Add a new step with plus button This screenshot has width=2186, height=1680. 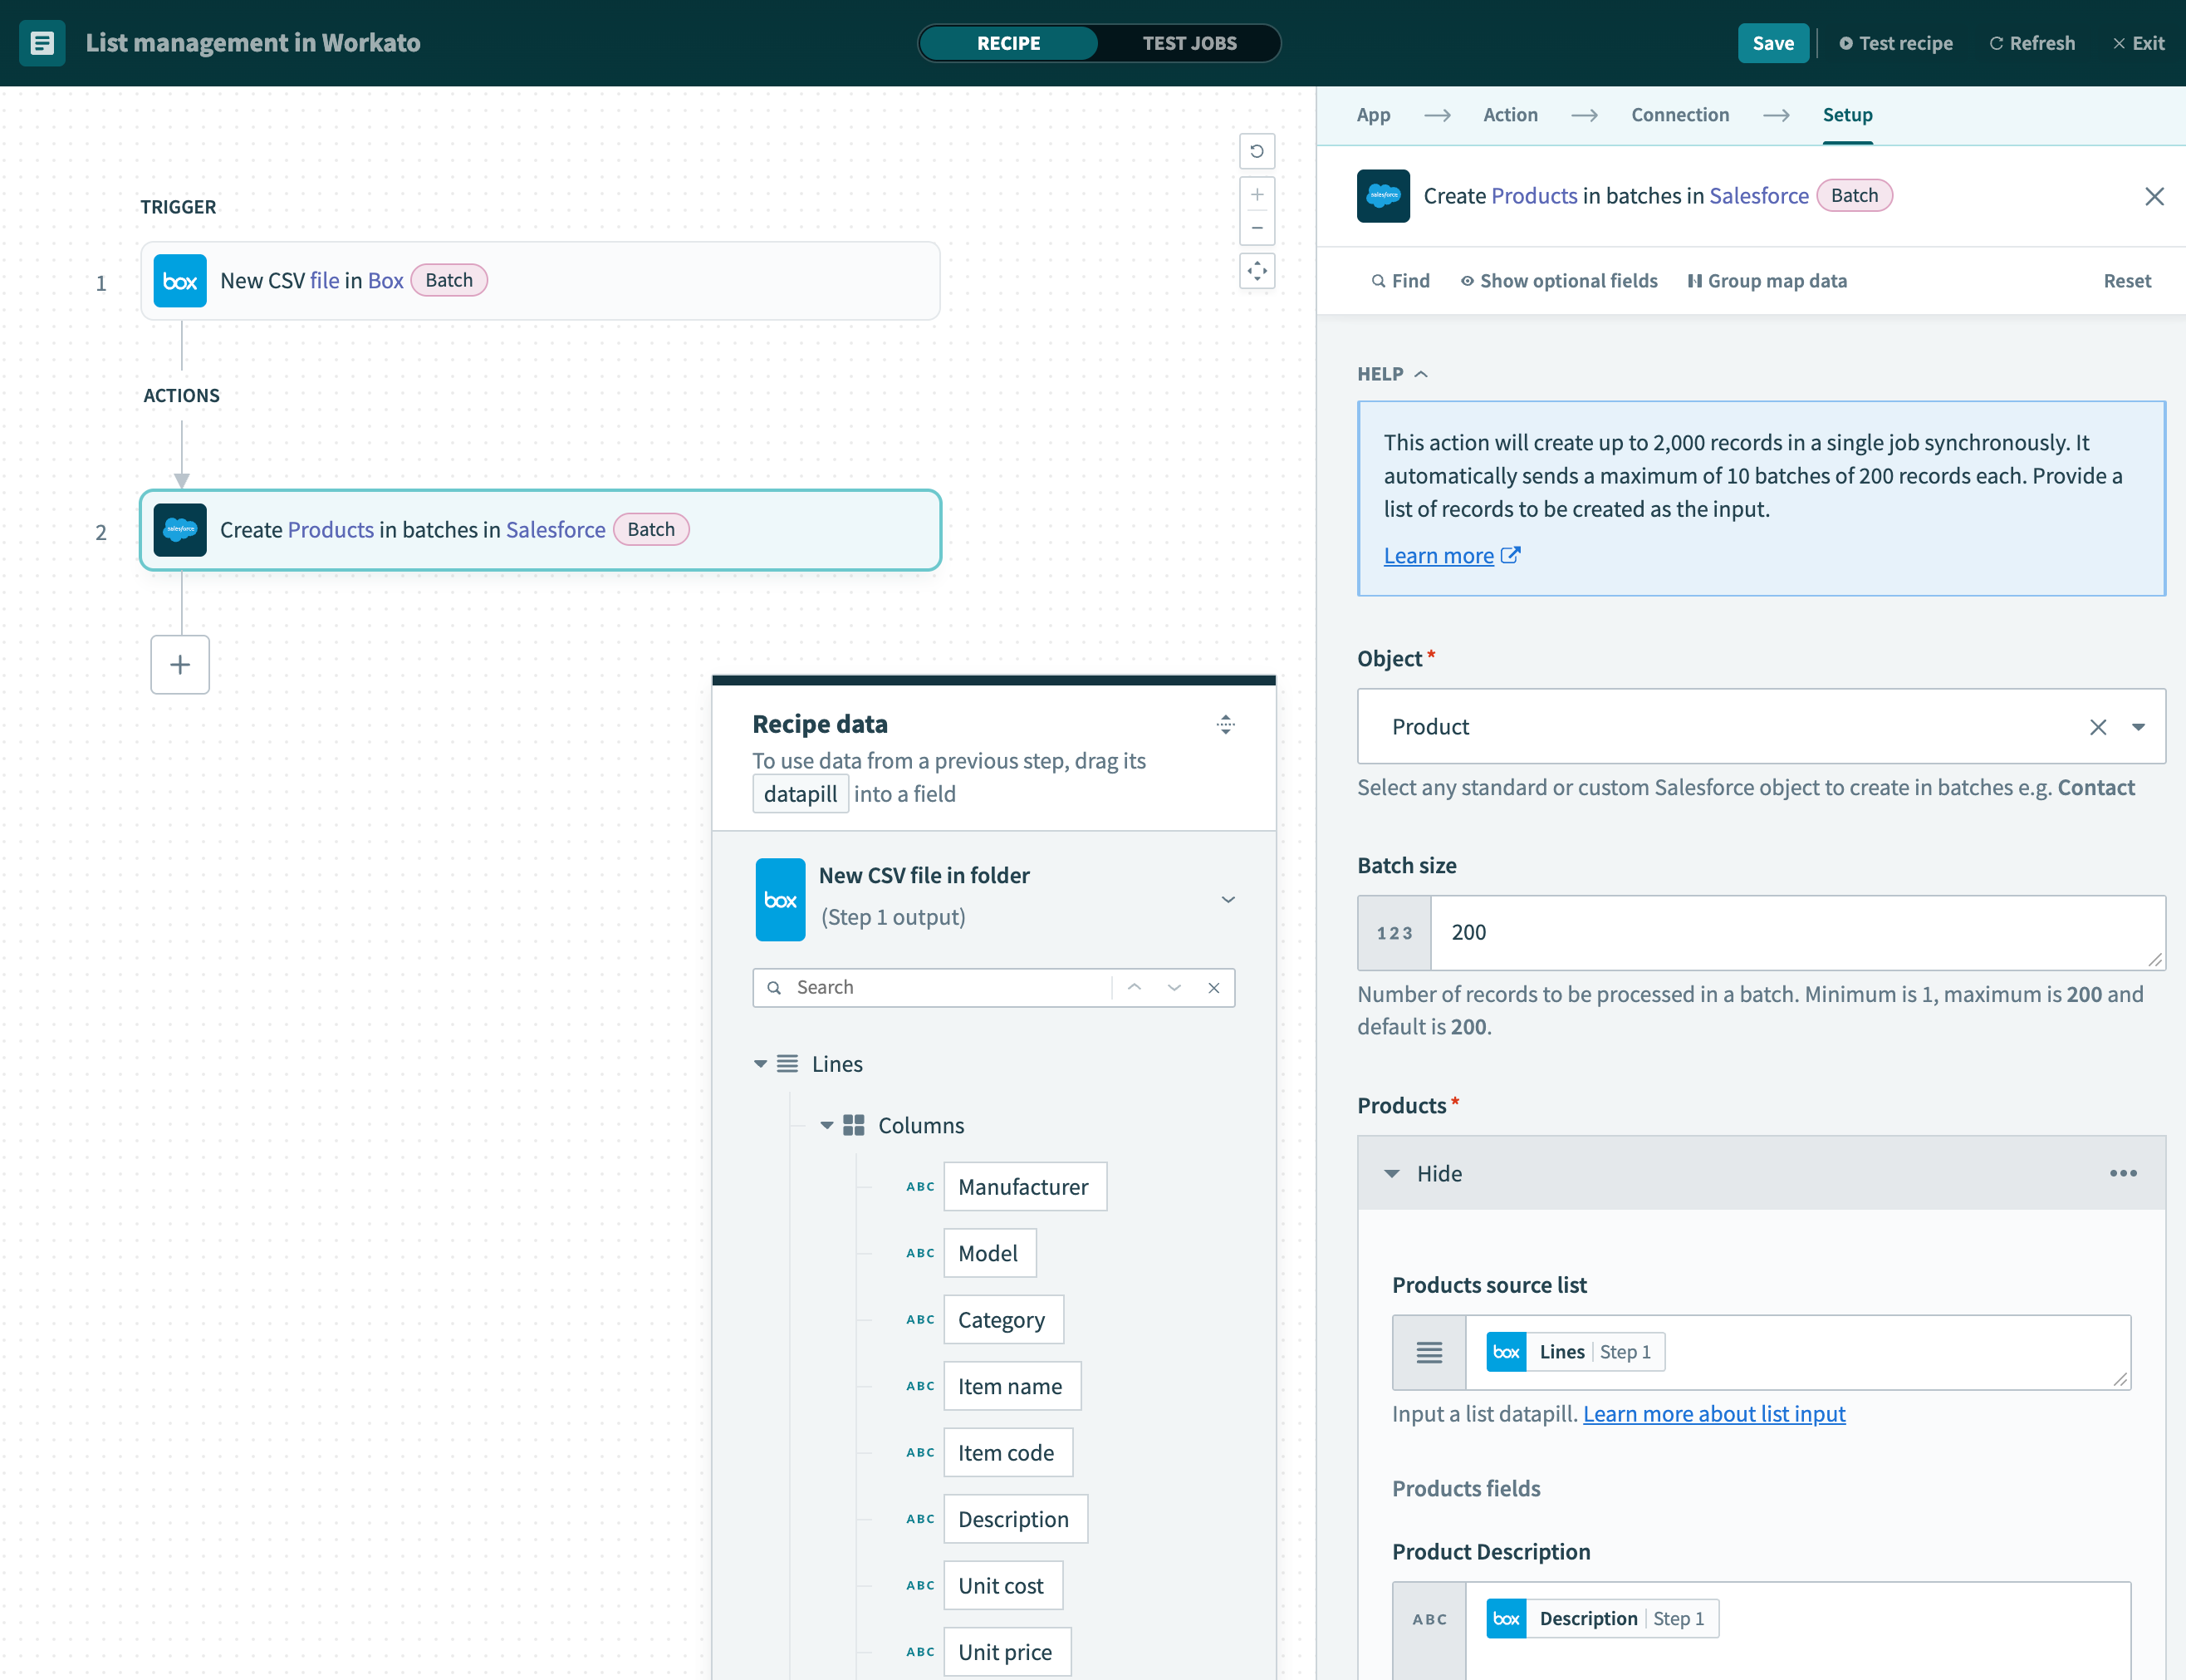[x=180, y=664]
